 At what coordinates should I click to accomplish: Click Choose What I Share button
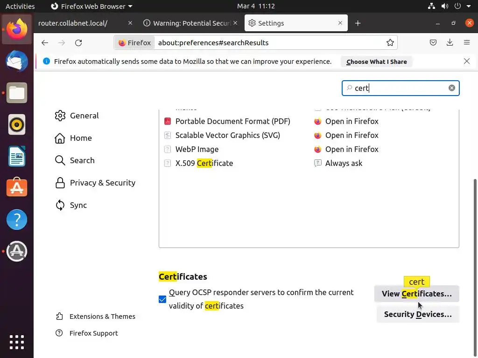376,62
